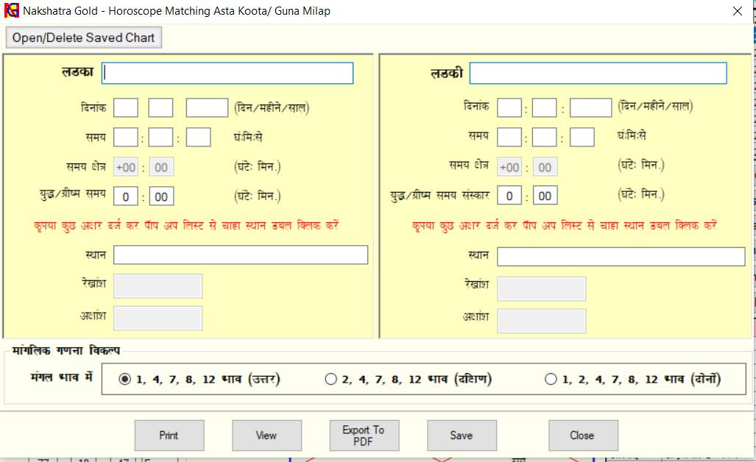Click the boy's birth day field

pos(126,108)
